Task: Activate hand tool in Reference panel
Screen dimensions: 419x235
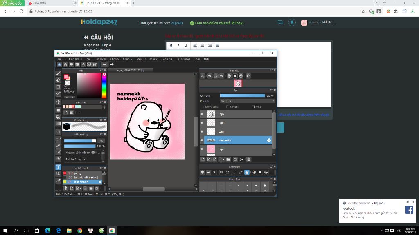Action: pos(247,172)
